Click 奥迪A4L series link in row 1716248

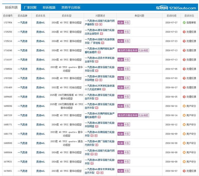pos(40,50)
